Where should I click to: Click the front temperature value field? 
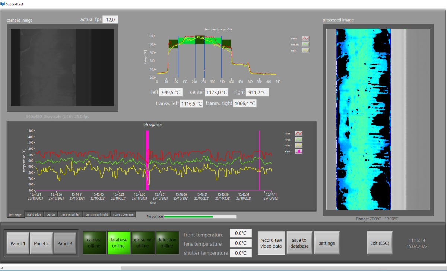pos(241,234)
